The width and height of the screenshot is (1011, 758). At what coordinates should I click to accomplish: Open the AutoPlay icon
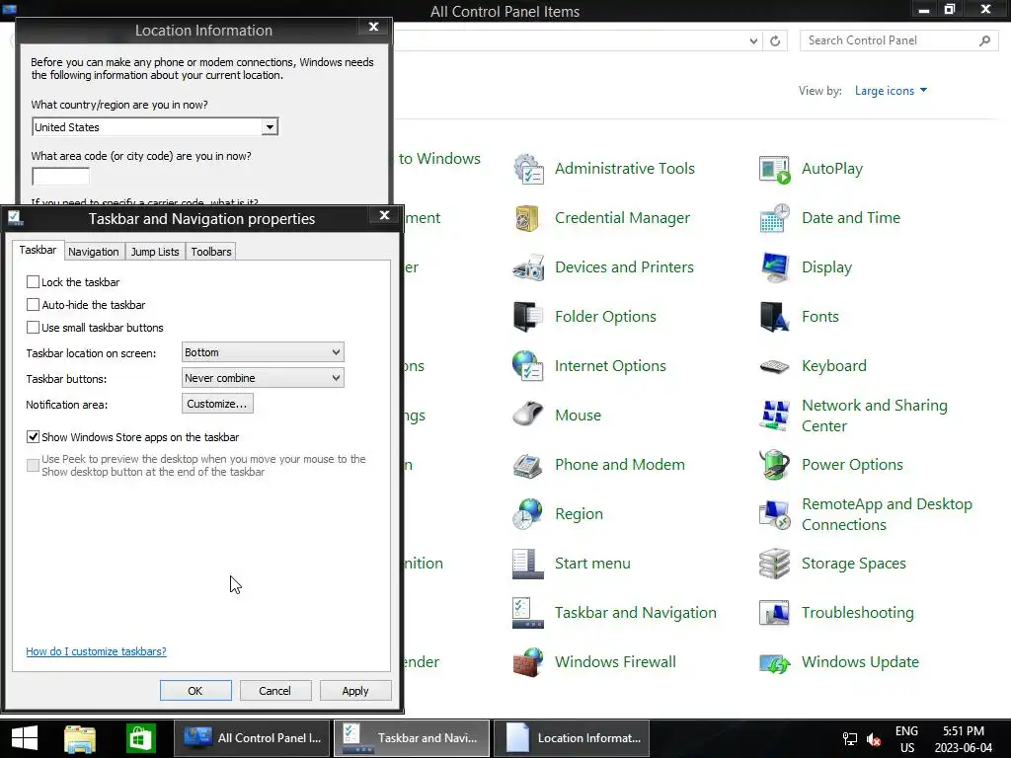[774, 169]
